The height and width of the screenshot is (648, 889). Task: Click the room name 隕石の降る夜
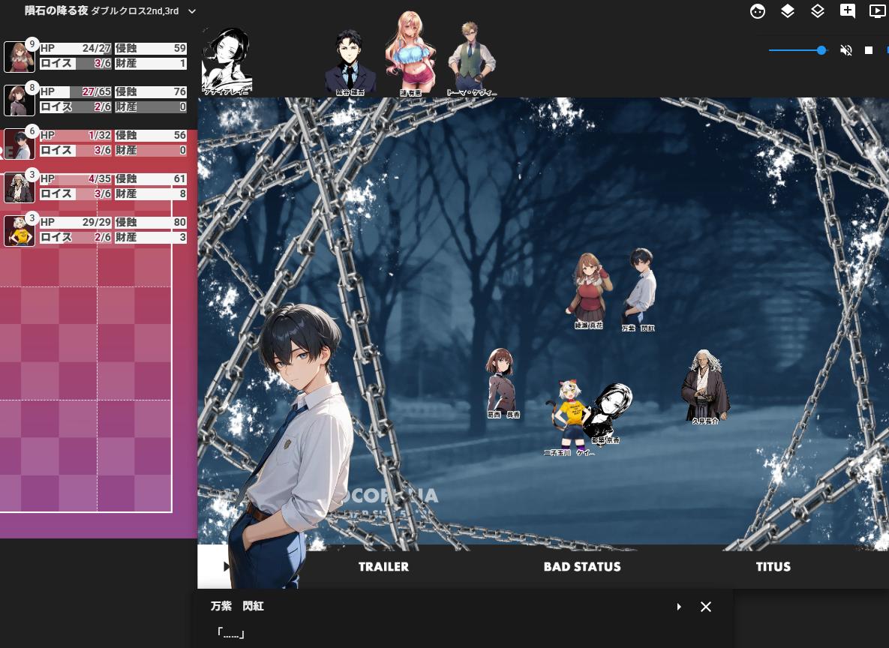(x=56, y=11)
